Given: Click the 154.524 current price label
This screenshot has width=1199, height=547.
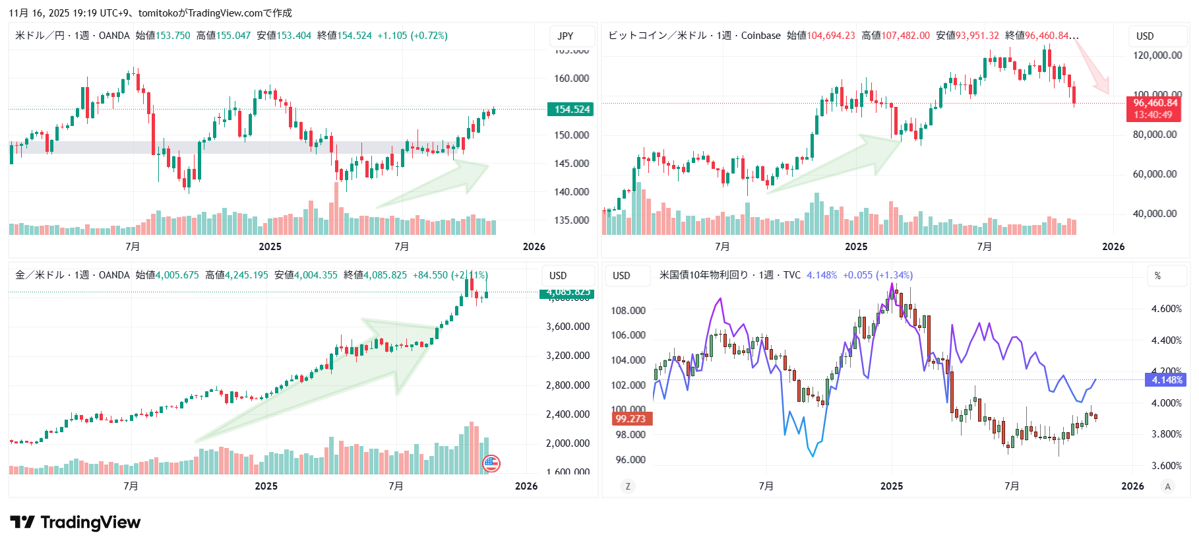Looking at the screenshot, I should (x=571, y=110).
